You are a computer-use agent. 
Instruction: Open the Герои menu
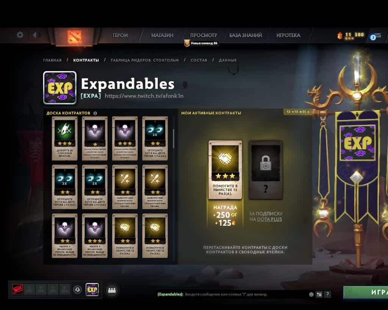point(120,35)
